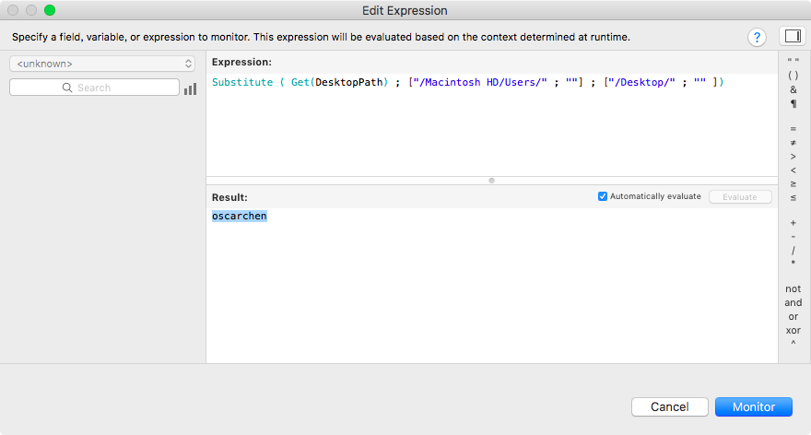Click the oscarchen result text

[240, 217]
